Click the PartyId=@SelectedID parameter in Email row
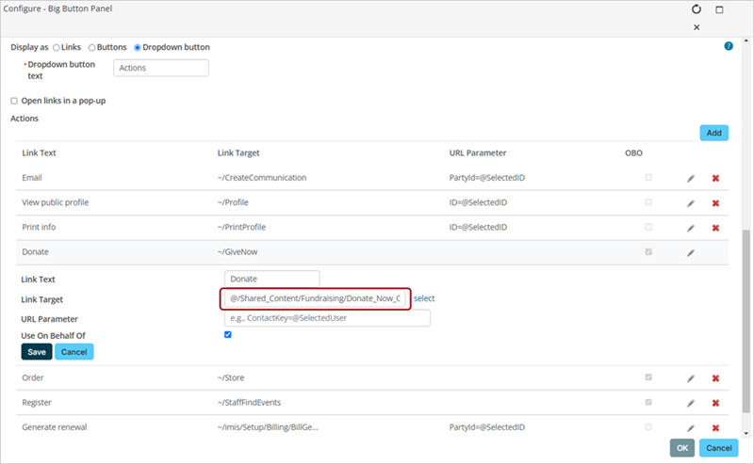 pyautogui.click(x=486, y=178)
